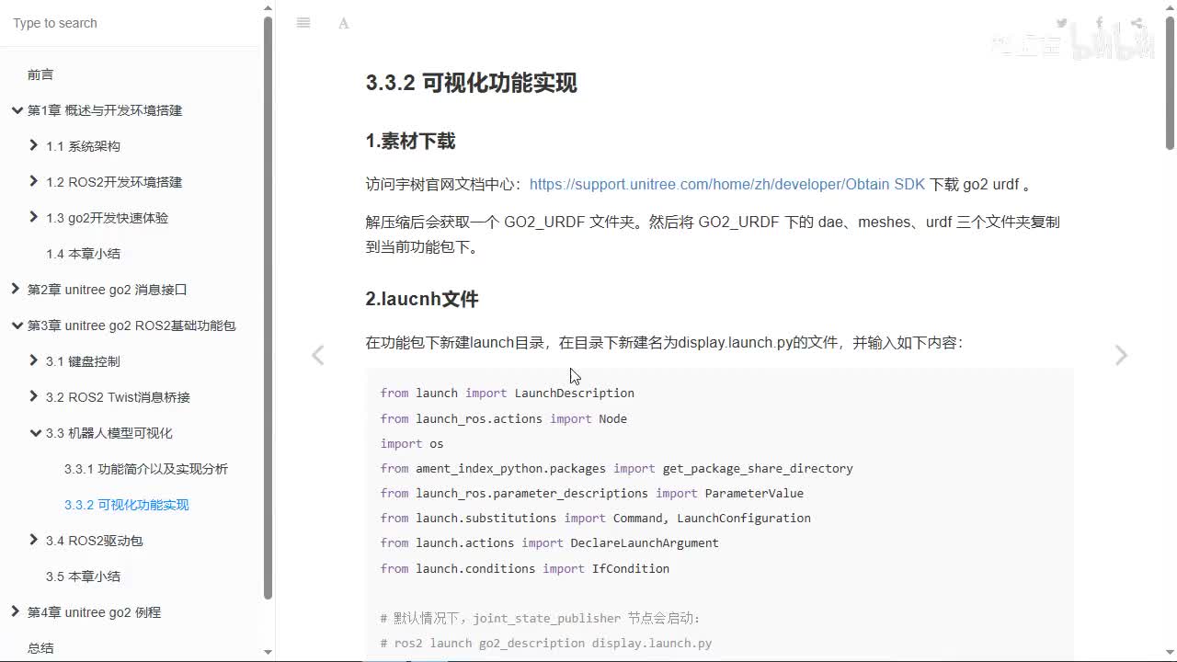Share the page on Facebook
1177x662 pixels.
point(1100,23)
